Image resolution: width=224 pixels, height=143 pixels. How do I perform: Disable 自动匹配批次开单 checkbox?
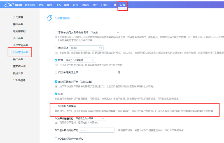click(56, 82)
